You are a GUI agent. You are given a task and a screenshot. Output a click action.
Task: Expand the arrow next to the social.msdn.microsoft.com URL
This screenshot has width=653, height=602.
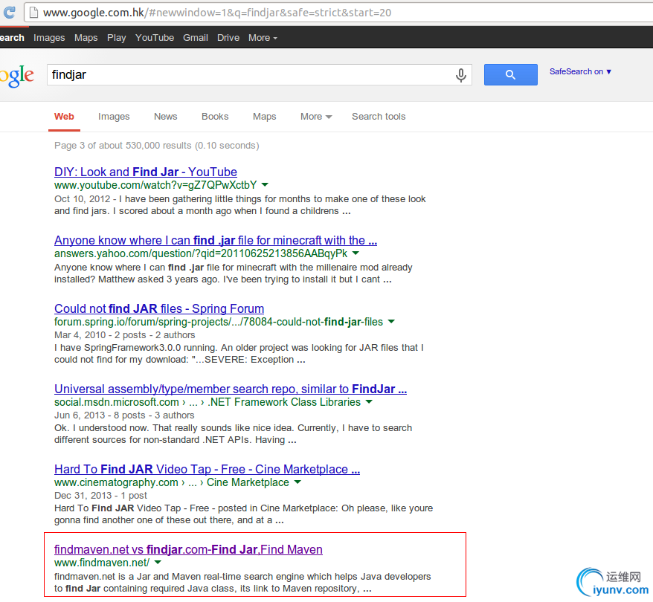point(369,401)
